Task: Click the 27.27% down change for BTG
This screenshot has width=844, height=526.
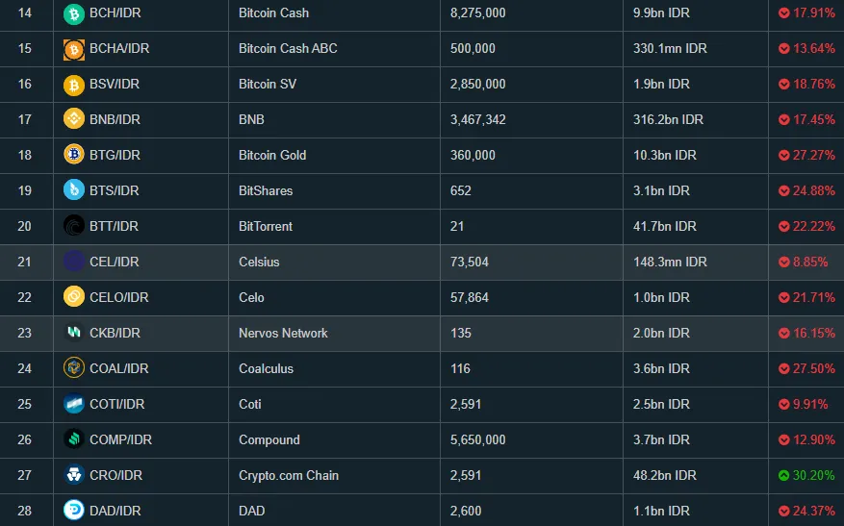Action: 806,155
